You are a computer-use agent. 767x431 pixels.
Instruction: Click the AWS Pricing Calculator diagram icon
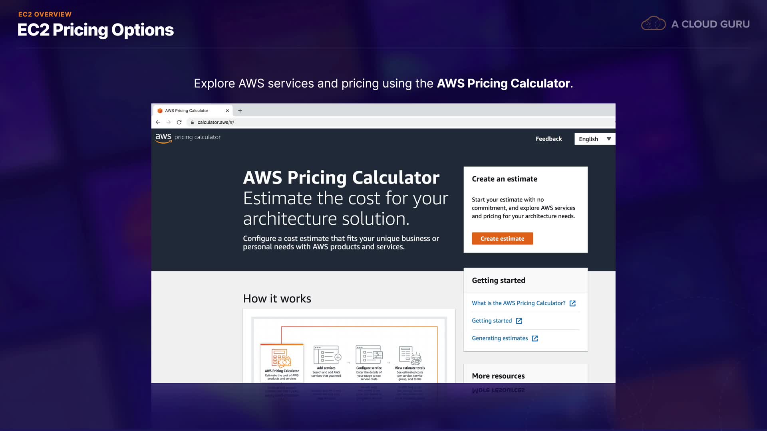coord(282,358)
